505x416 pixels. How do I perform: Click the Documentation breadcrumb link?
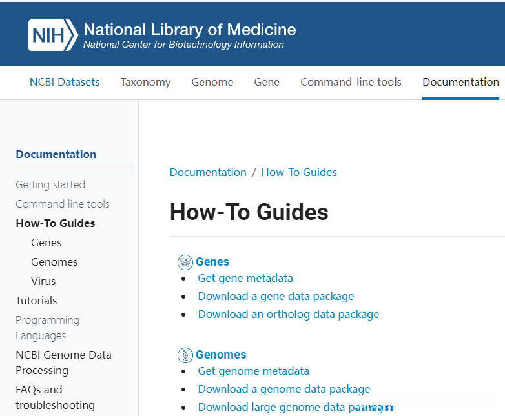tap(208, 172)
